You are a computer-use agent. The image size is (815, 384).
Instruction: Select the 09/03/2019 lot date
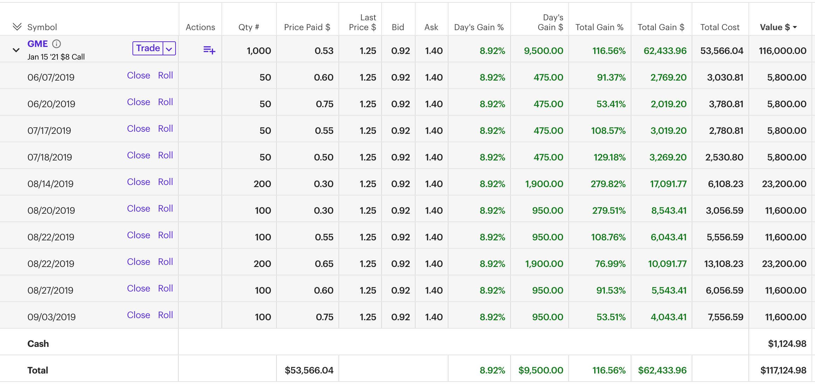pyautogui.click(x=52, y=317)
